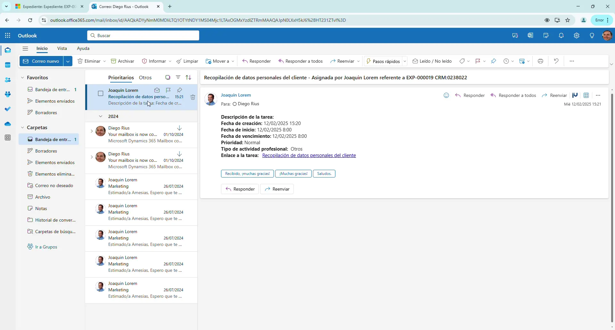Viewport: 615px width, 330px height.
Task: Click the To Do checkmark icon
Action: [8, 109]
